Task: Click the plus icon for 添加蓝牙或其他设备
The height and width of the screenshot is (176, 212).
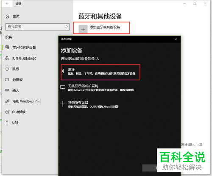Action: (83, 29)
